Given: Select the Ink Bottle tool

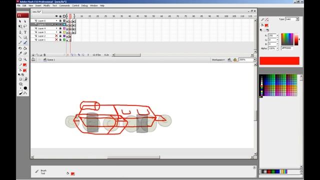Looking at the screenshot, I should click(20, 48).
